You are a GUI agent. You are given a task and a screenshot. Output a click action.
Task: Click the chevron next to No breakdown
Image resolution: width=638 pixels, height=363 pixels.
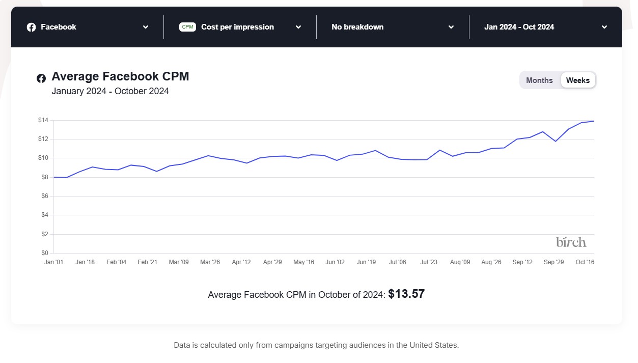point(451,27)
